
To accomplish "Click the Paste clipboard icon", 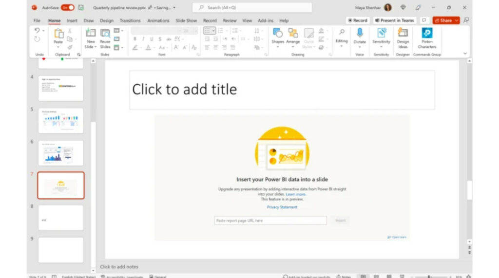I will tap(58, 34).
